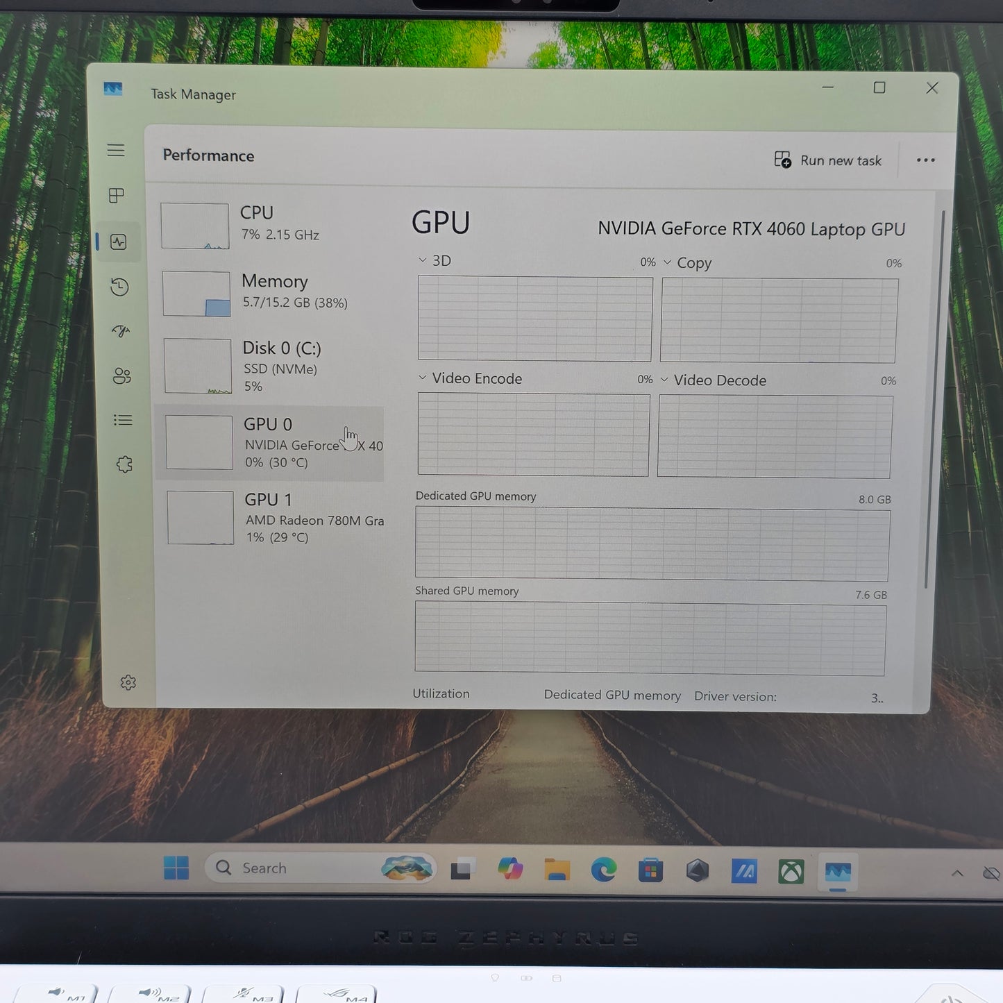Collapse the Video Encode section
Viewport: 1003px width, 1003px height.
click(x=422, y=378)
